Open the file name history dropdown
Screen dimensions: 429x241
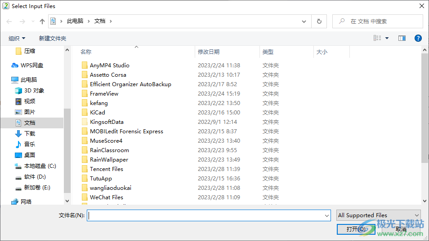point(326,215)
